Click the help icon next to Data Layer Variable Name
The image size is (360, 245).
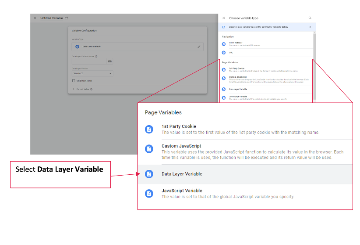(96, 57)
